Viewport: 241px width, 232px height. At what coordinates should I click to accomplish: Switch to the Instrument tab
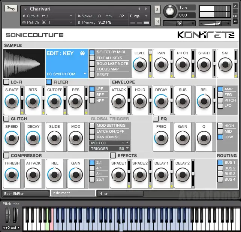pyautogui.click(x=73, y=193)
